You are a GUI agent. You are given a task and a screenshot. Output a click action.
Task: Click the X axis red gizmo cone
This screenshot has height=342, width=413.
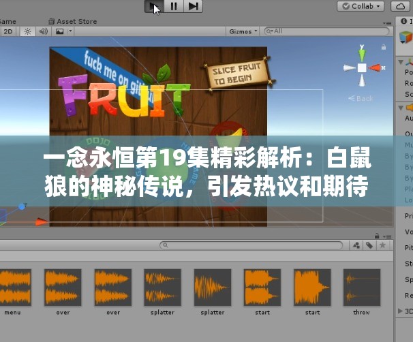point(375,68)
